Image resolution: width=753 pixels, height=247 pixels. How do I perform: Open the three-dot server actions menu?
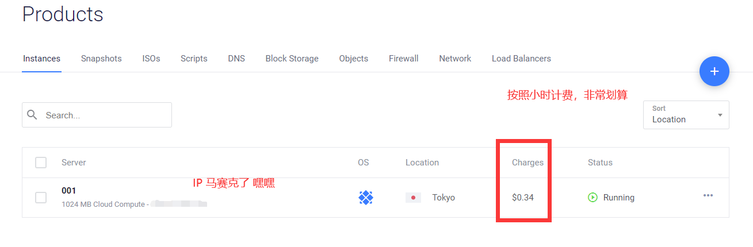click(x=708, y=196)
